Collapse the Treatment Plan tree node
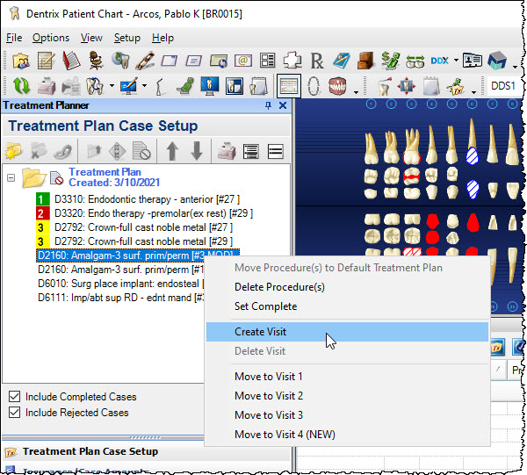 pyautogui.click(x=11, y=177)
